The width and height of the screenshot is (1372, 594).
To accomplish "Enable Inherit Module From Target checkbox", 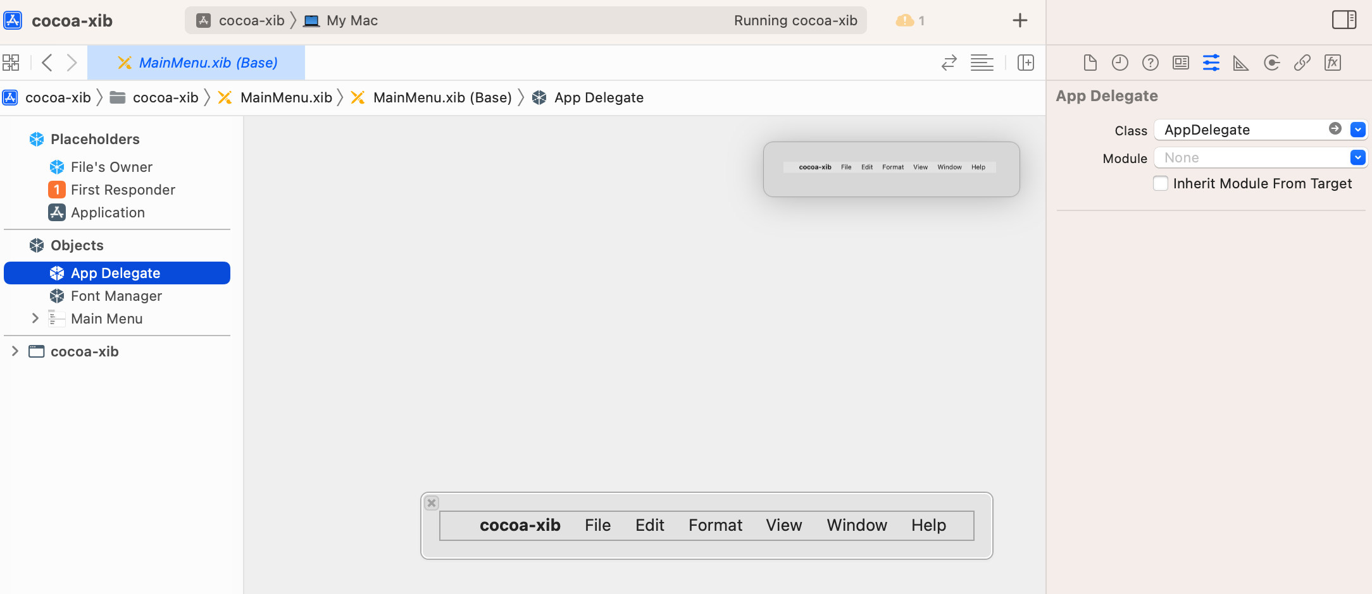I will click(1161, 183).
